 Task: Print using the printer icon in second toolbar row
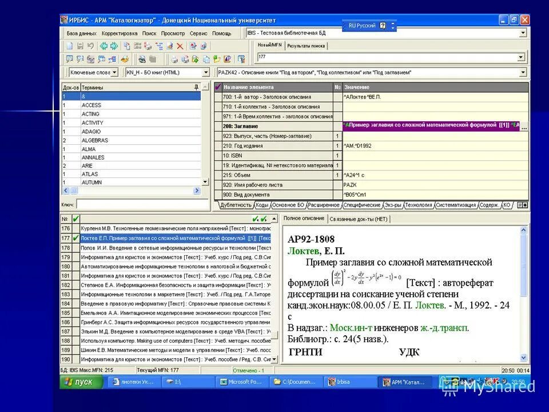pyautogui.click(x=174, y=59)
